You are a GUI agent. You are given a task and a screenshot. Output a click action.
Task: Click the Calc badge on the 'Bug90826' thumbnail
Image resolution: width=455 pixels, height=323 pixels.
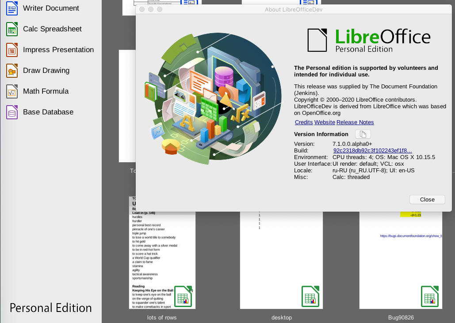click(x=430, y=296)
